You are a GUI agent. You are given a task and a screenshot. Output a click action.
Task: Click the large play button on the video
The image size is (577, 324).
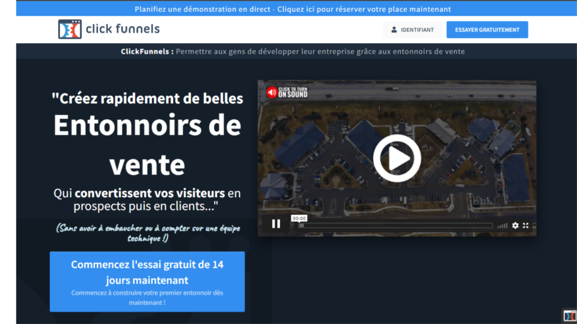coord(397,158)
